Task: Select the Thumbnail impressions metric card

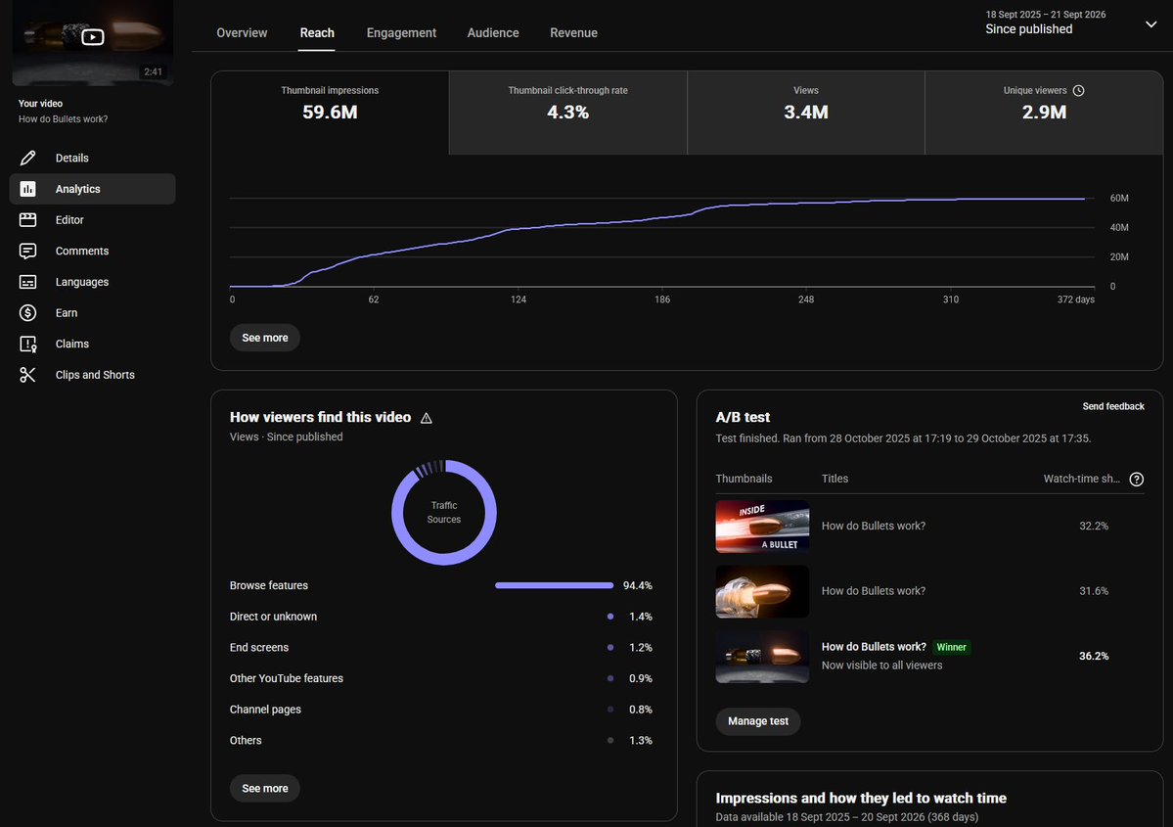Action: pos(330,113)
